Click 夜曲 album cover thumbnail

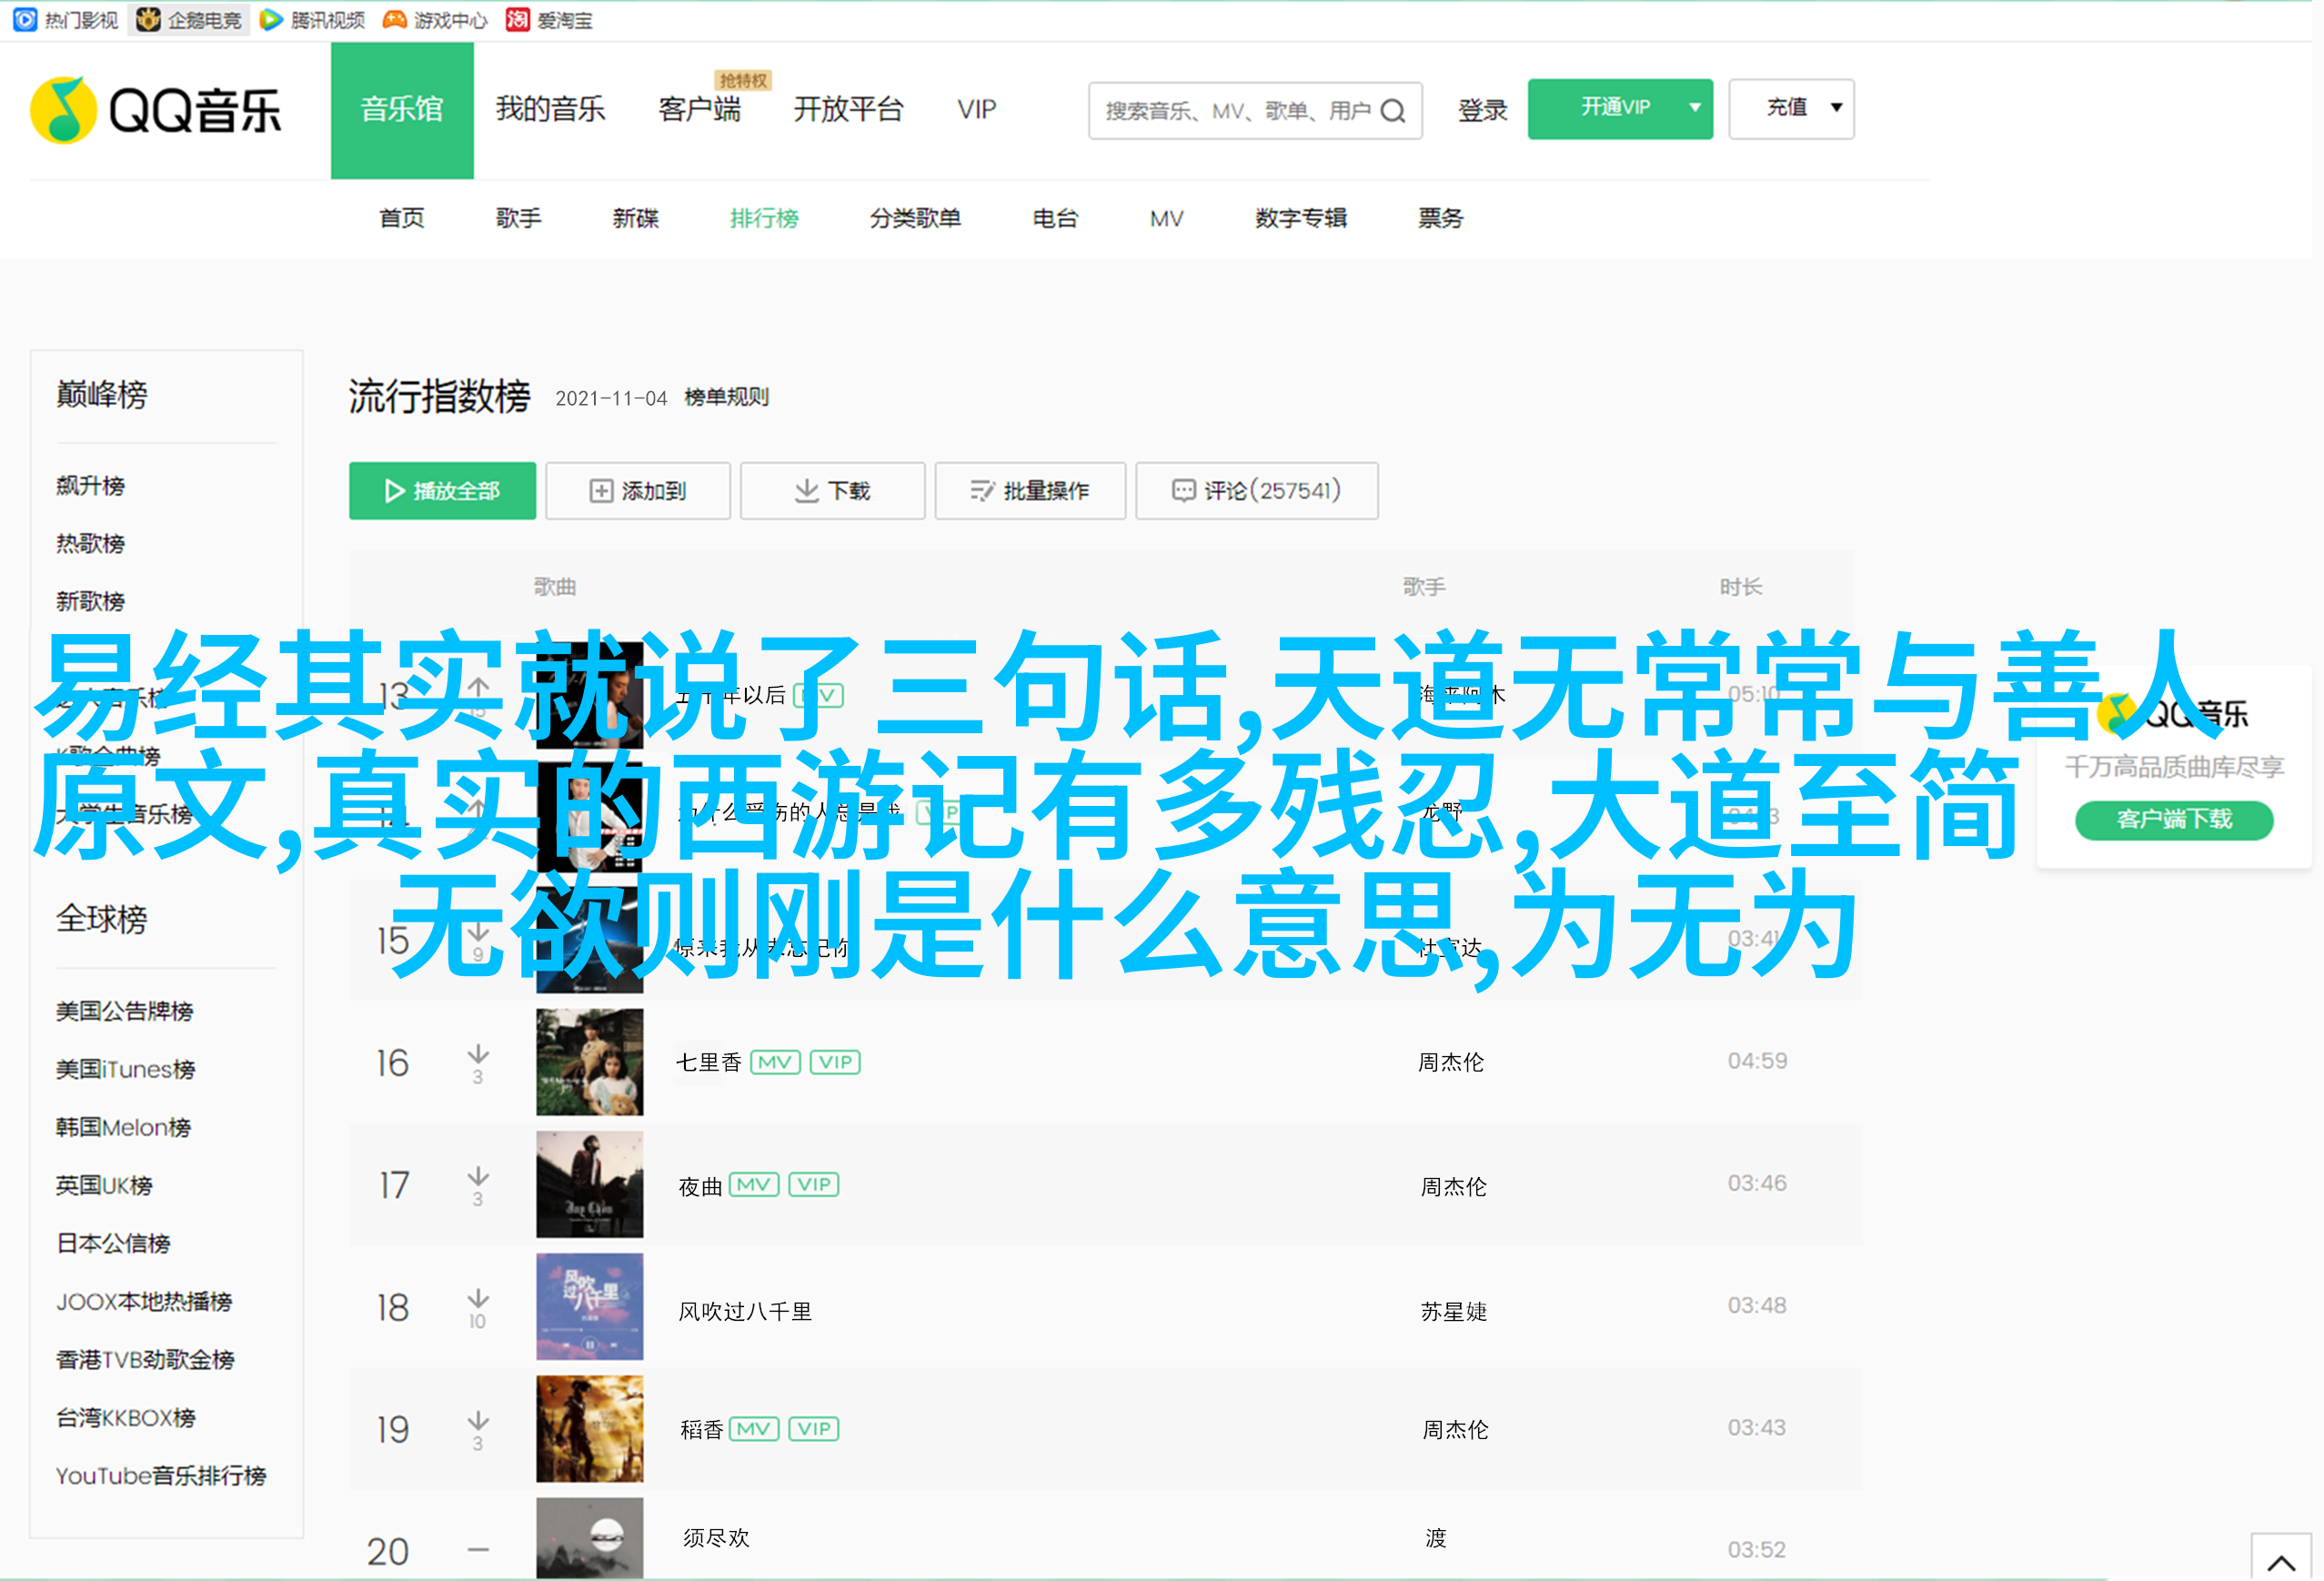(x=589, y=1184)
